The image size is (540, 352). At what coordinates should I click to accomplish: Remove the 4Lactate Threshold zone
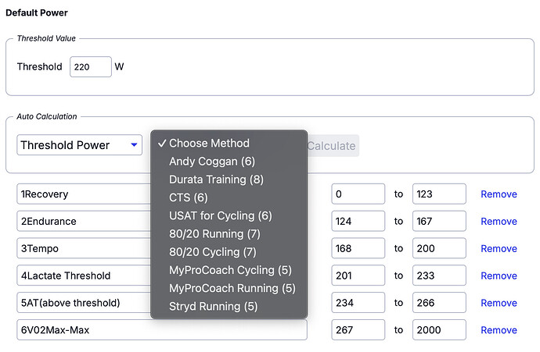499,276
